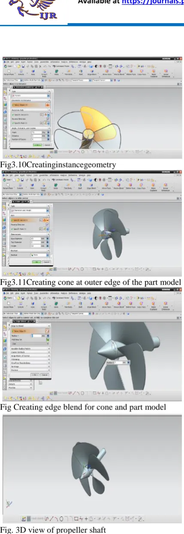184x534 pixels.
Task: Click Delete Face tool in edge blend screenshot toolbar
Action: (x=130, y=303)
